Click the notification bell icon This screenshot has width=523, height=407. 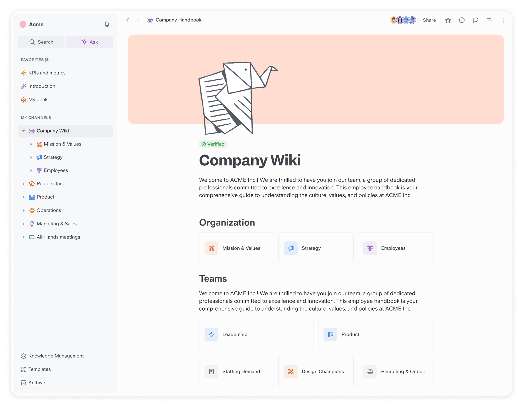107,24
